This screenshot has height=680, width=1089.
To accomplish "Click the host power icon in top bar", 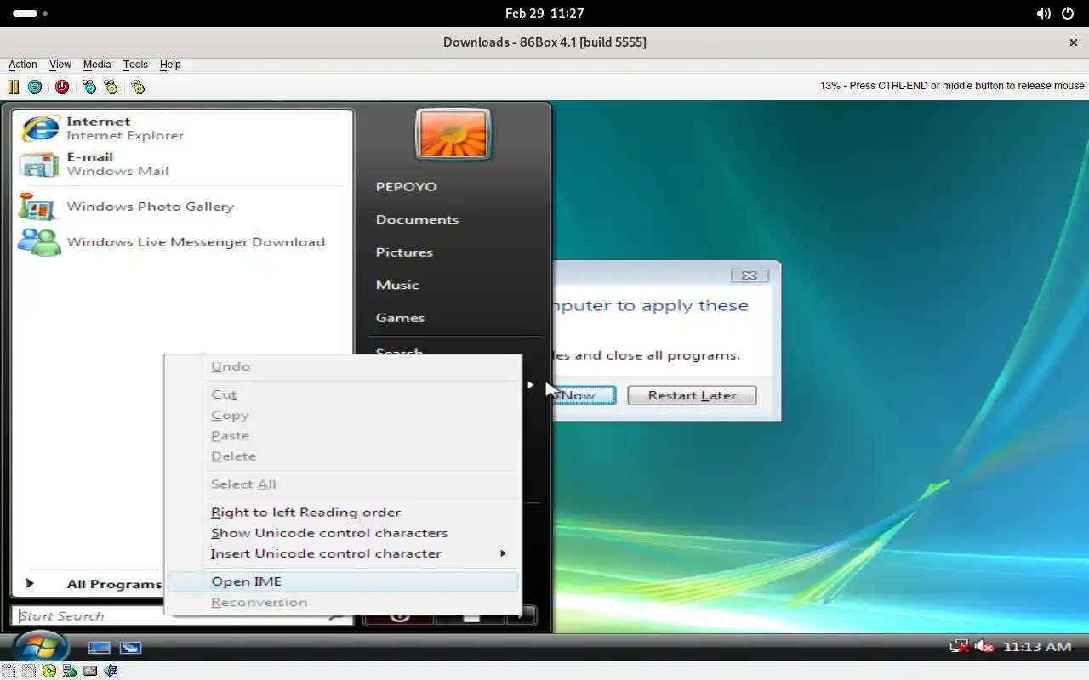I will pyautogui.click(x=1069, y=14).
